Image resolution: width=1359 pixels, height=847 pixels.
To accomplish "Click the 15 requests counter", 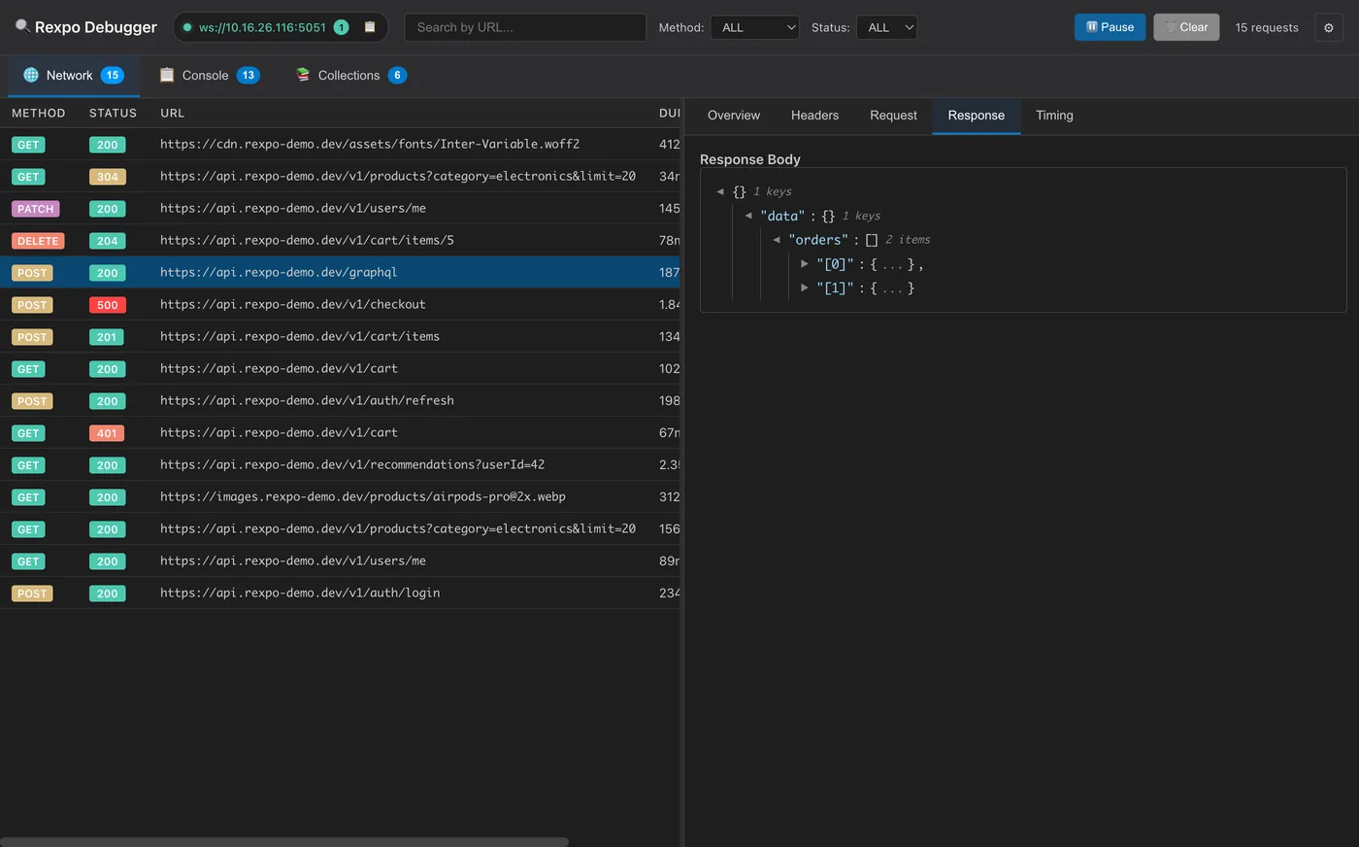I will pyautogui.click(x=1267, y=27).
